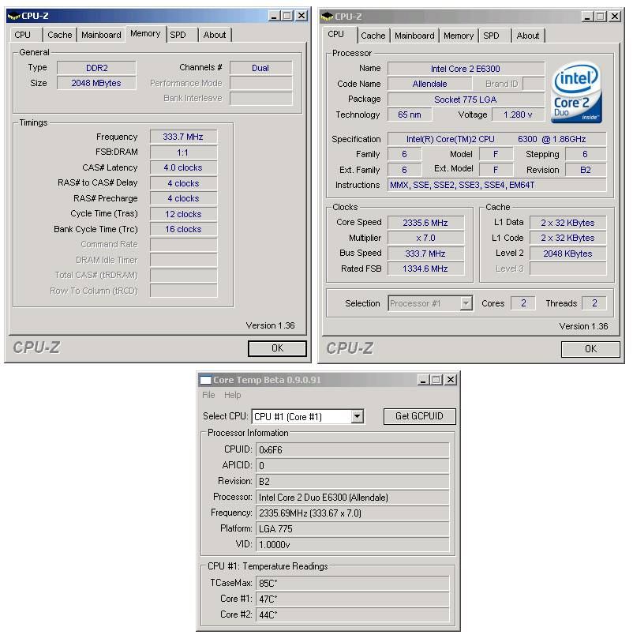Screen dimensions: 633x635
Task: Click the memory Size value 2048 MBytes
Action: [x=96, y=83]
